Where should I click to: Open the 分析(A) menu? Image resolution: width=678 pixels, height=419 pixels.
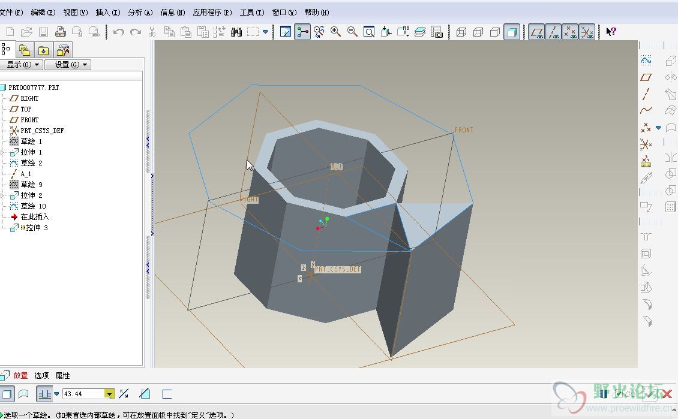point(140,13)
